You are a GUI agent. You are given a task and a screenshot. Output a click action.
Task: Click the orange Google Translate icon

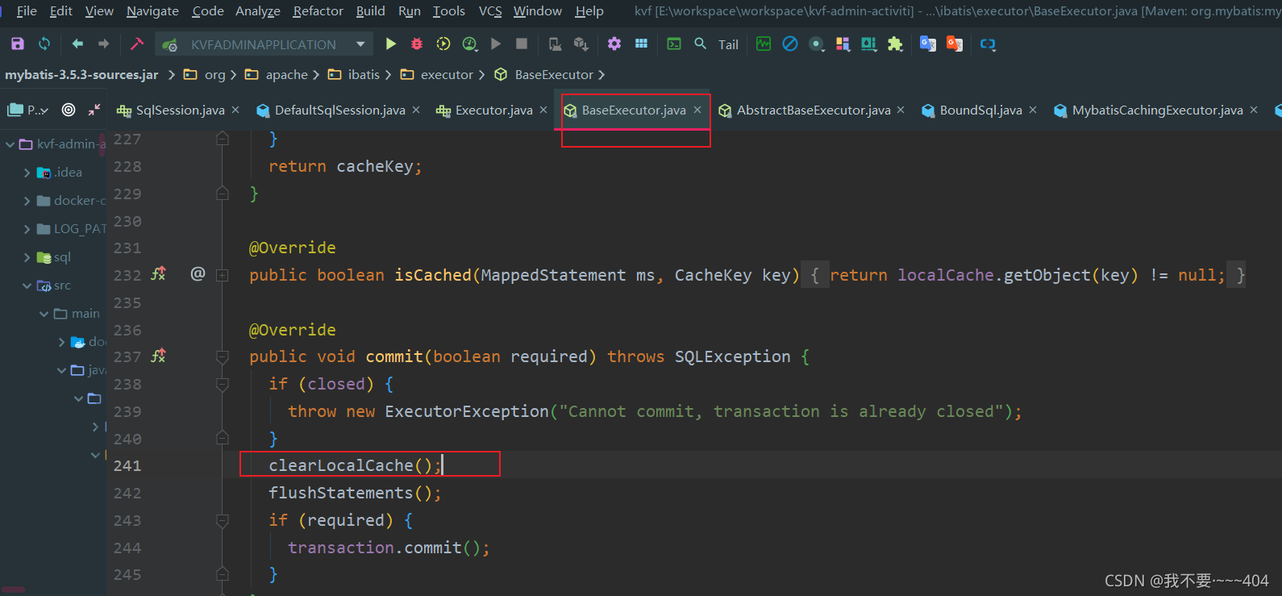(x=955, y=44)
